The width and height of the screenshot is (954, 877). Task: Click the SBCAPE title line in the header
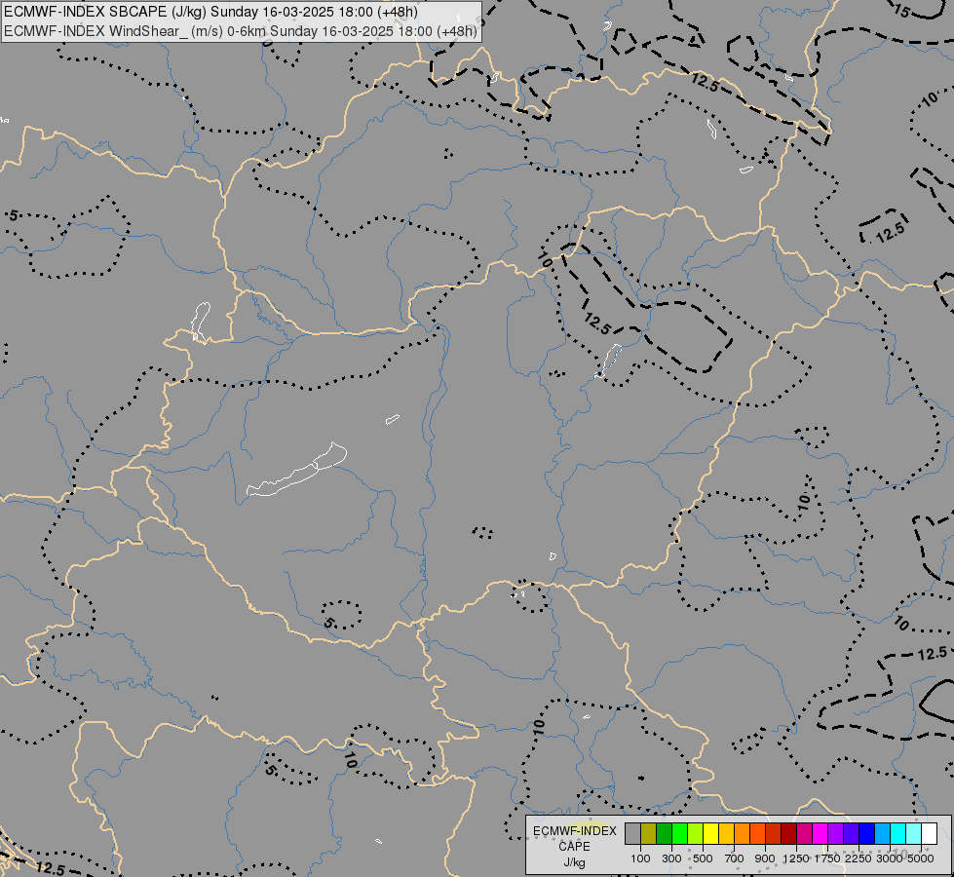tap(210, 12)
